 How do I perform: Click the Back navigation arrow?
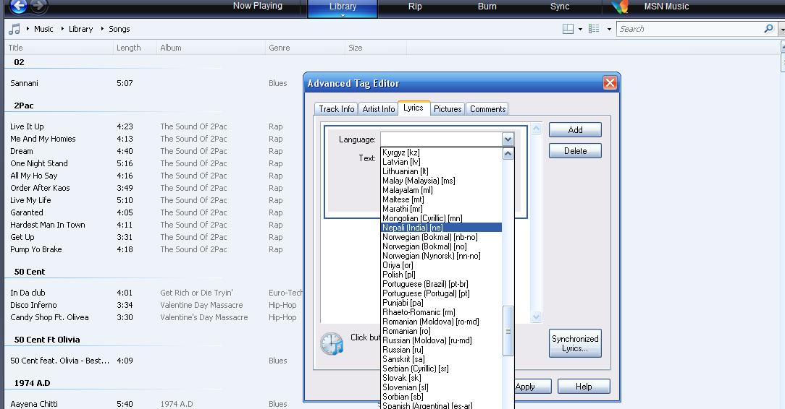[18, 7]
